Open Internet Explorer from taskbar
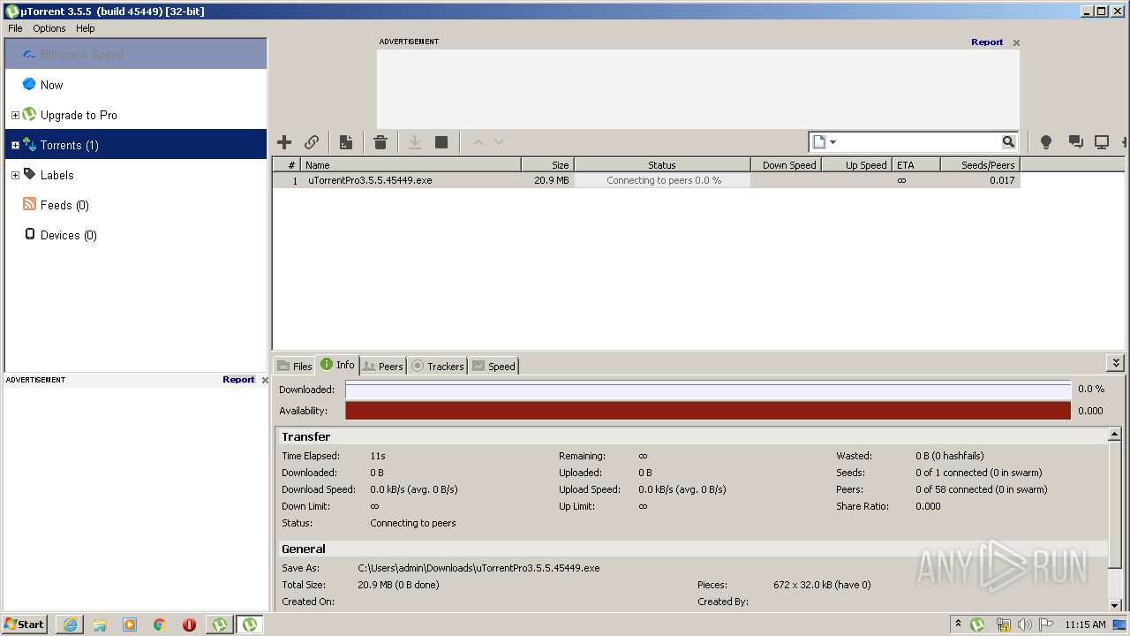This screenshot has height=636, width=1130. point(70,625)
